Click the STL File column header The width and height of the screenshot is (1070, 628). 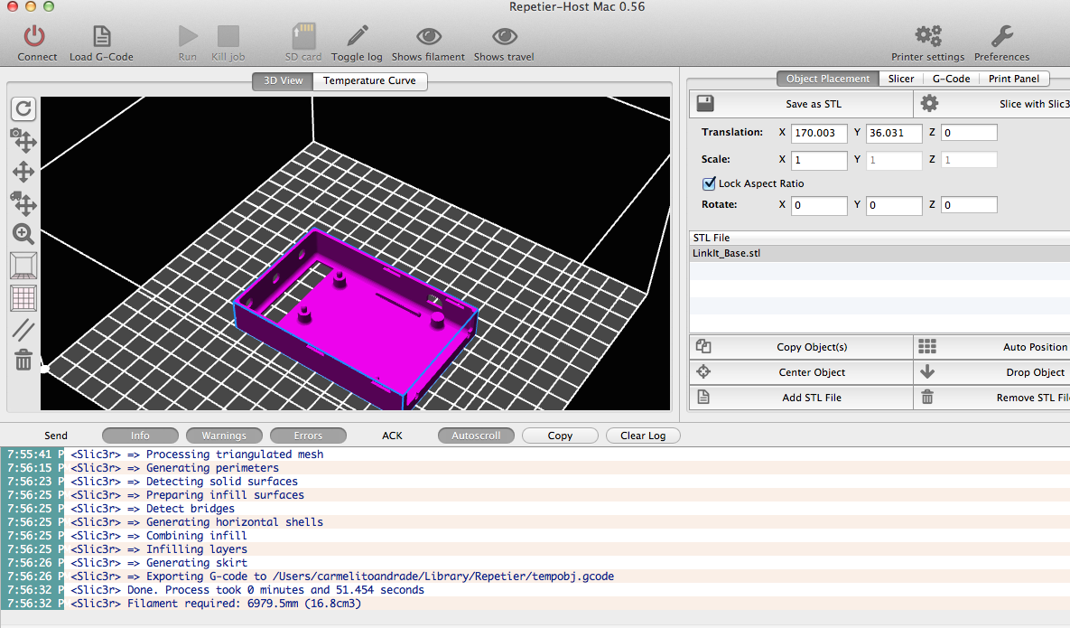coord(879,238)
